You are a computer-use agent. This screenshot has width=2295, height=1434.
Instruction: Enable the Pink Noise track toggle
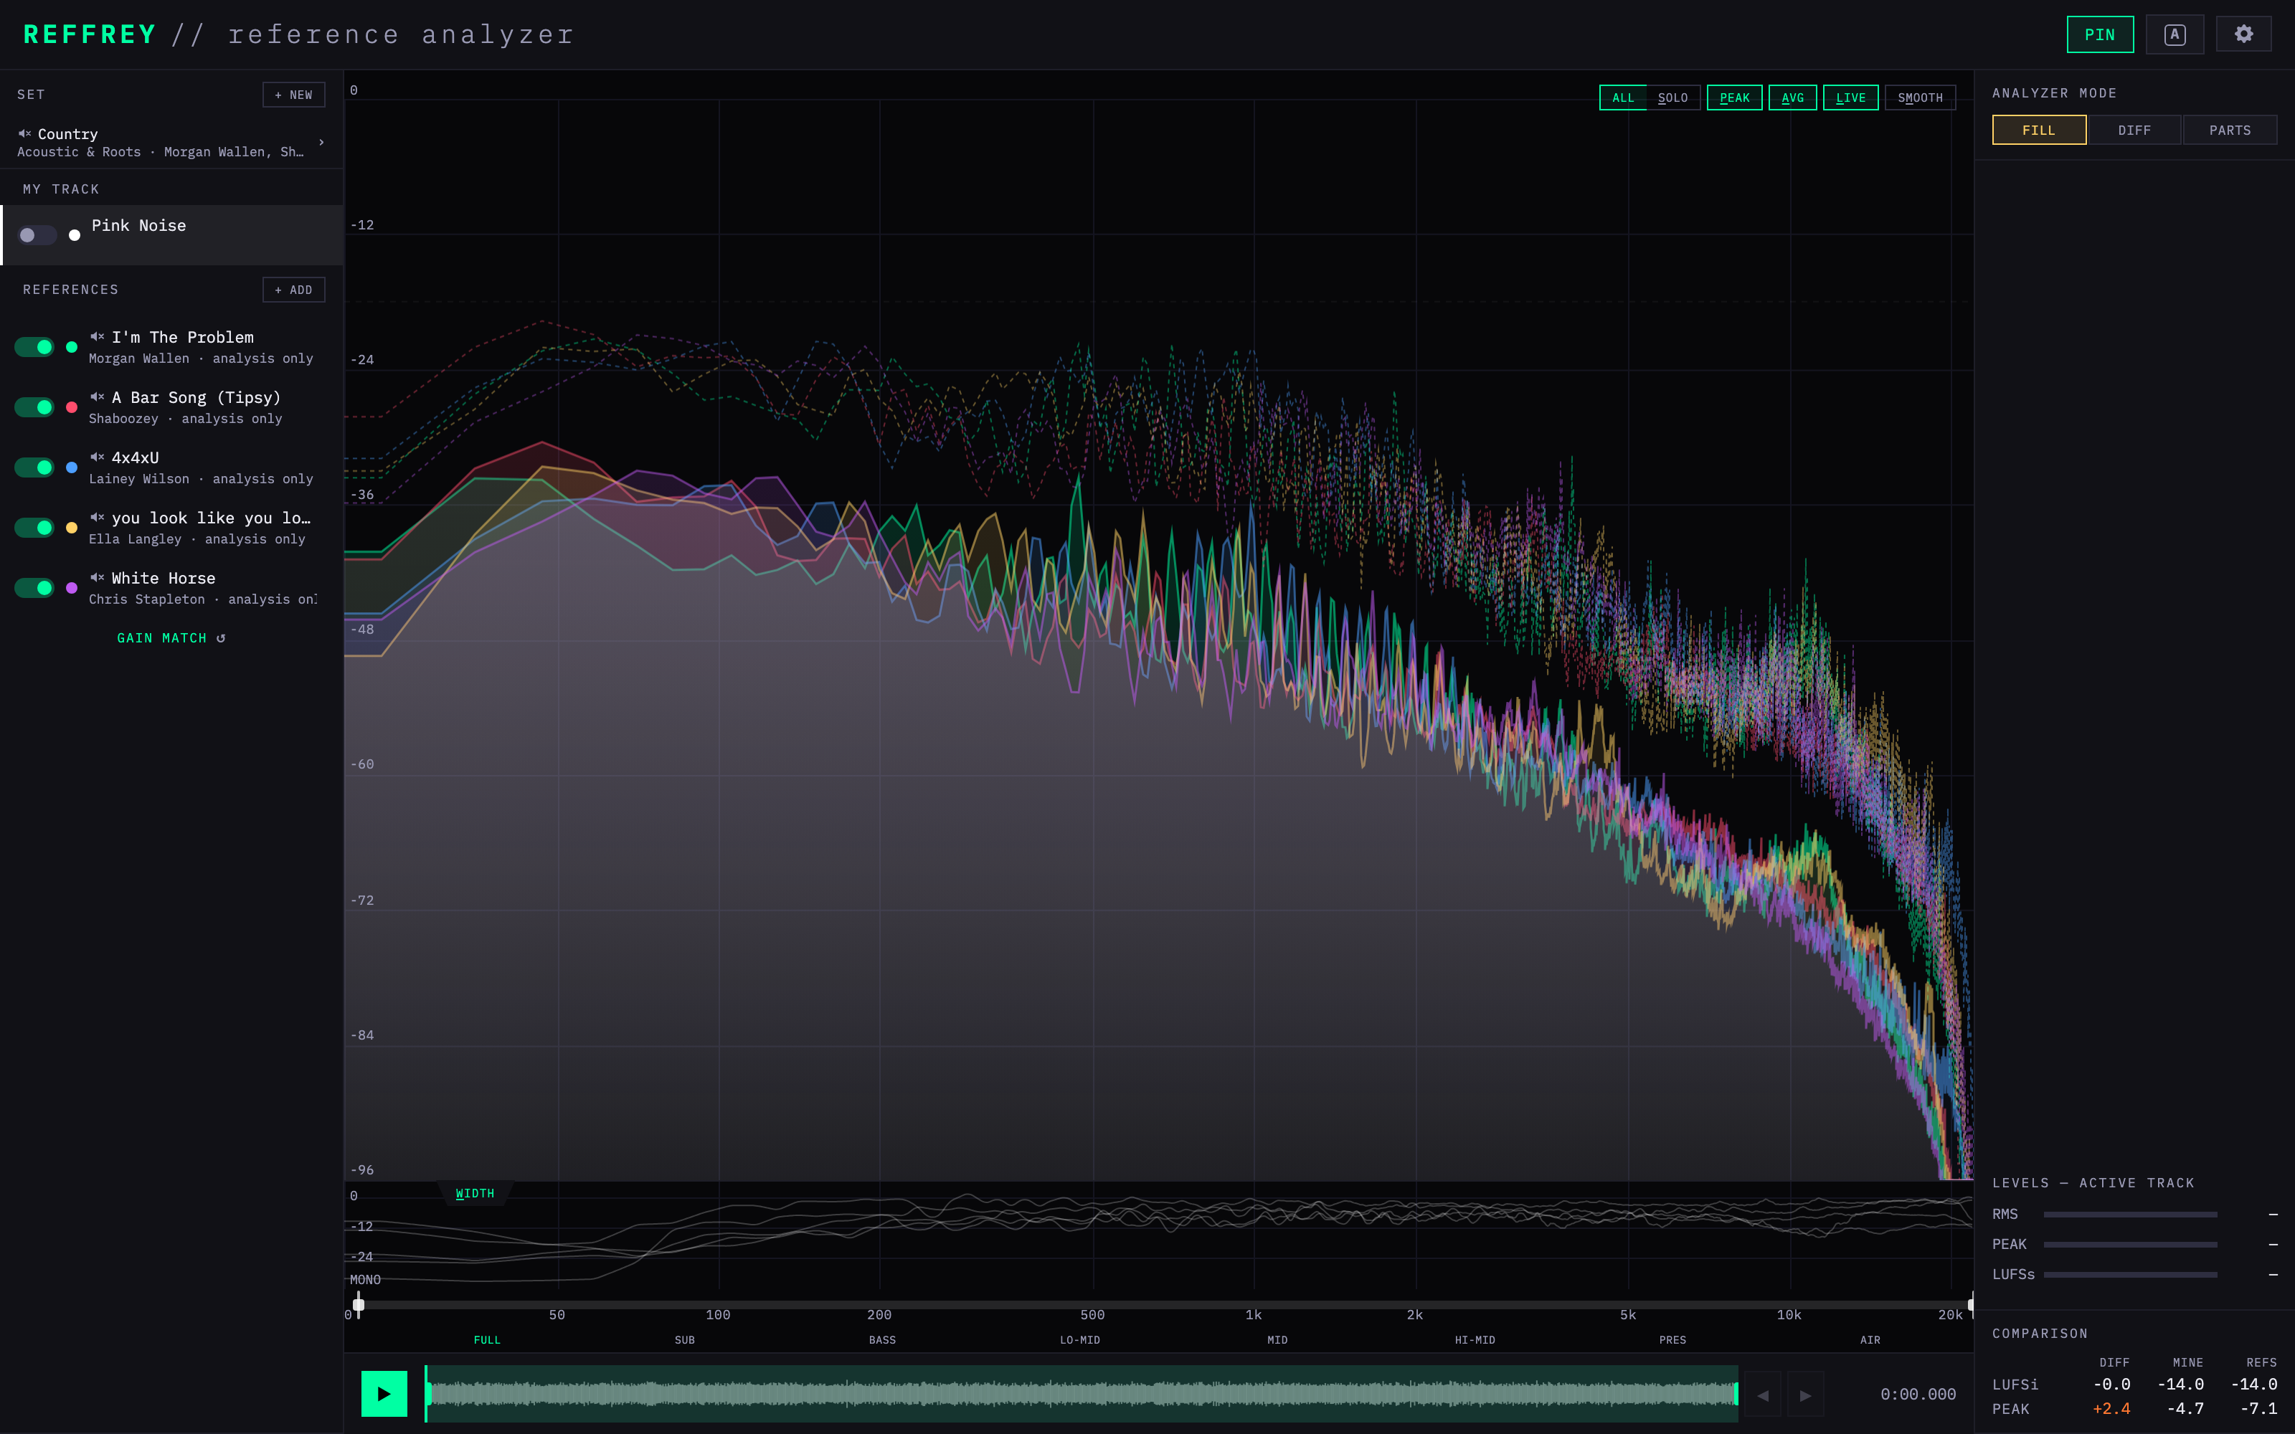pyautogui.click(x=37, y=235)
